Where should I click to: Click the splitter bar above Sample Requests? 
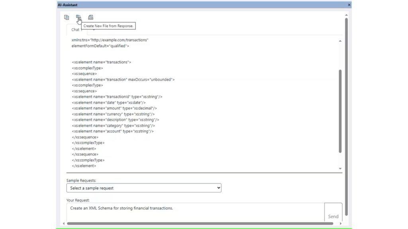(204, 173)
